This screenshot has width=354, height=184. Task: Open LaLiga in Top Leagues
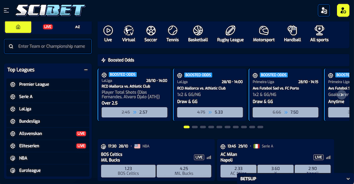[x=48, y=109]
